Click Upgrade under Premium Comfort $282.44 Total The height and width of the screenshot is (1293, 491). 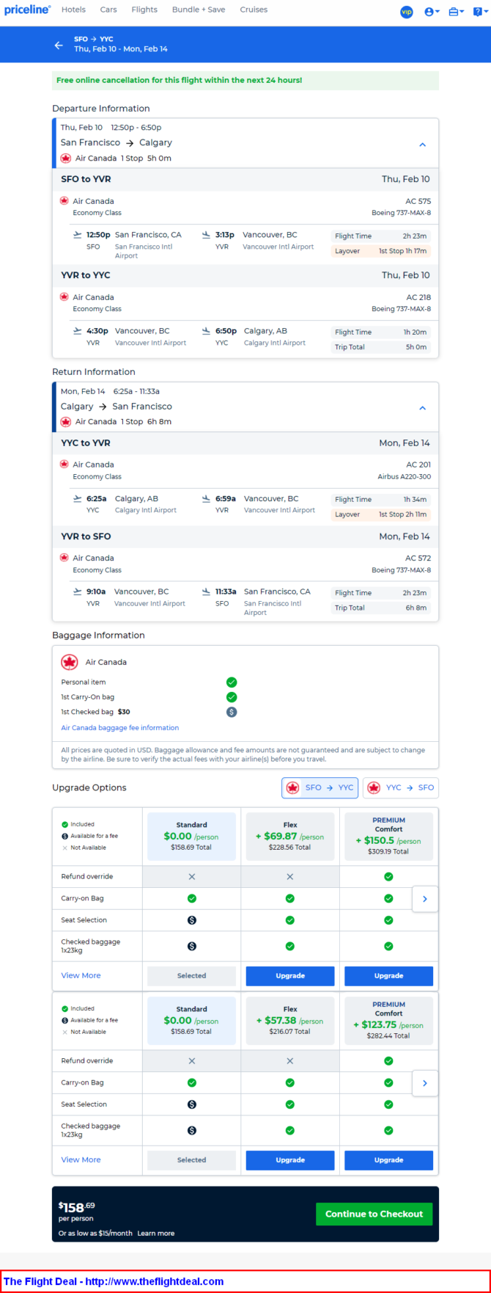(x=388, y=1160)
